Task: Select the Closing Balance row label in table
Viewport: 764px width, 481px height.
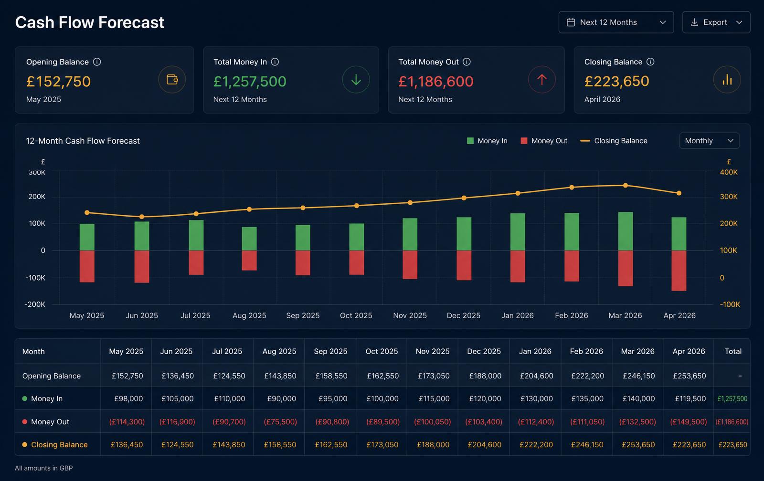Action: [59, 445]
